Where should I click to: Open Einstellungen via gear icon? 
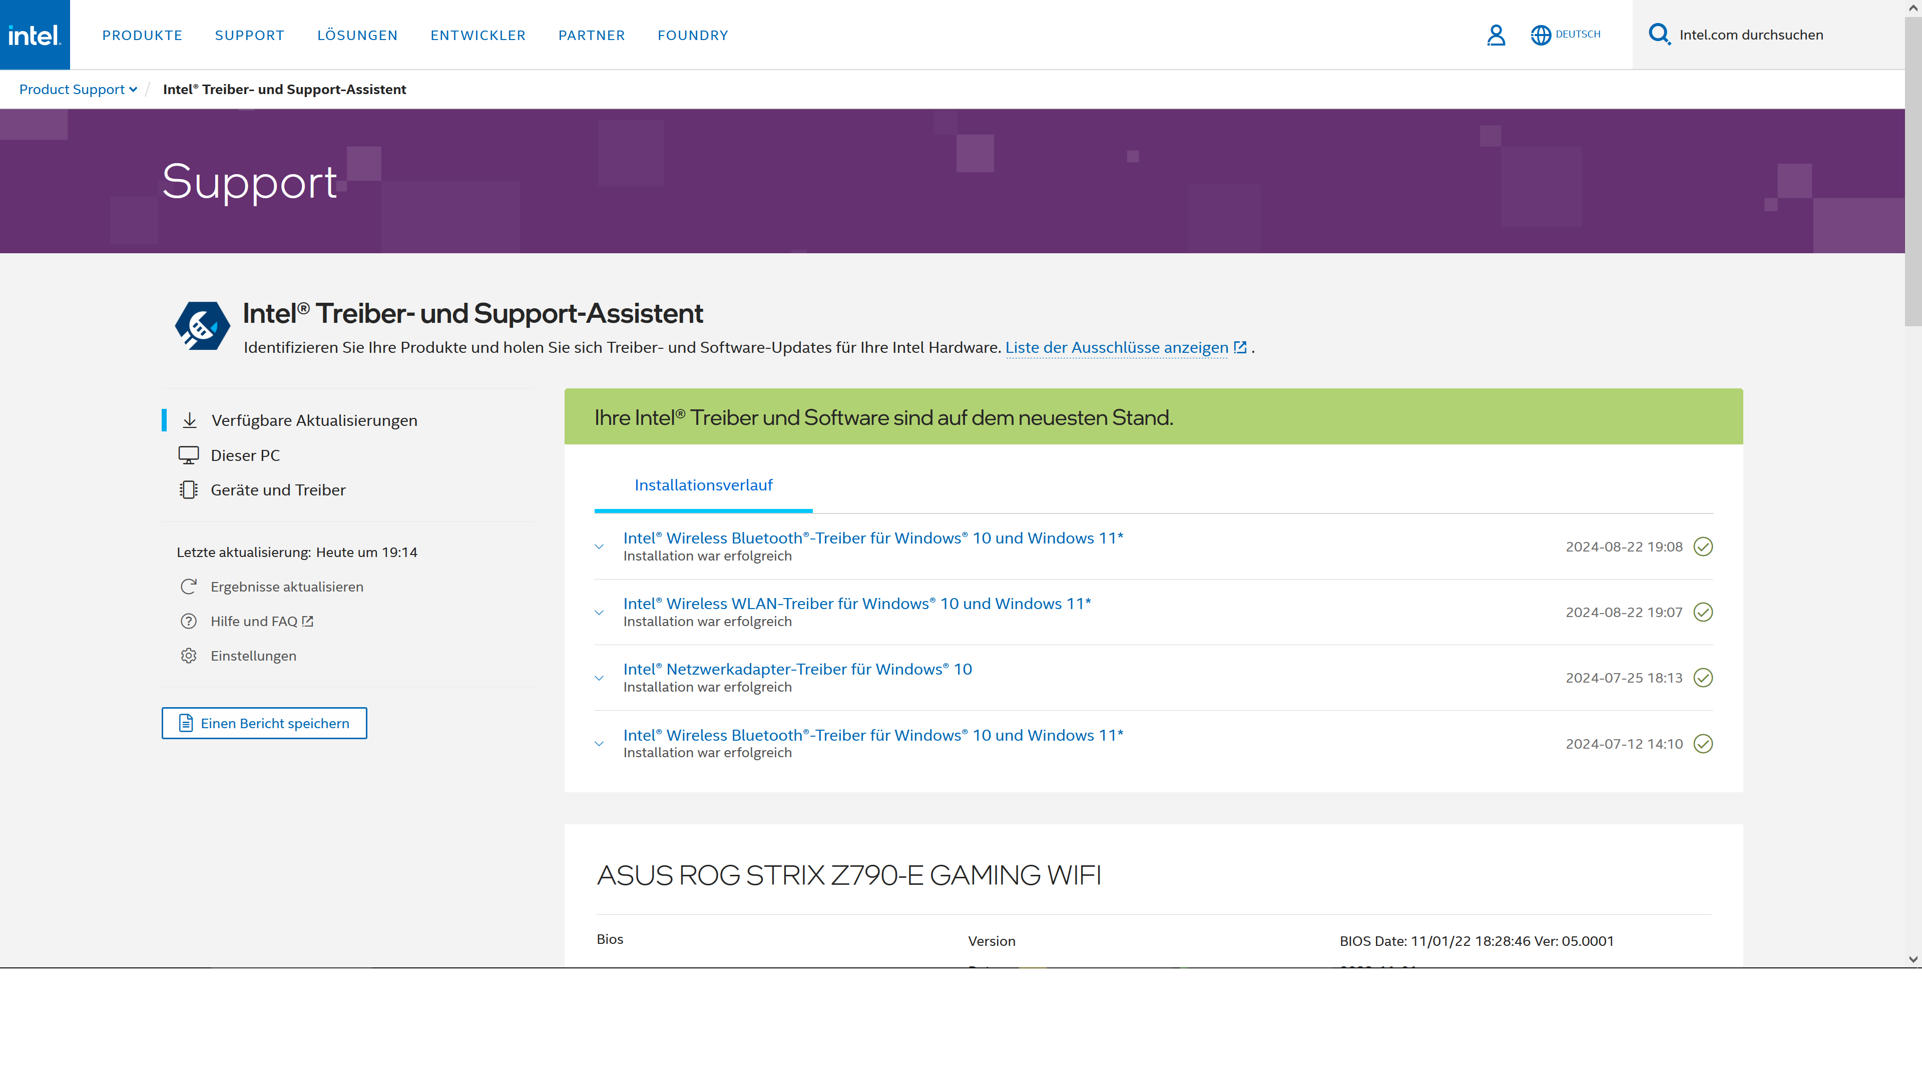[x=189, y=656]
